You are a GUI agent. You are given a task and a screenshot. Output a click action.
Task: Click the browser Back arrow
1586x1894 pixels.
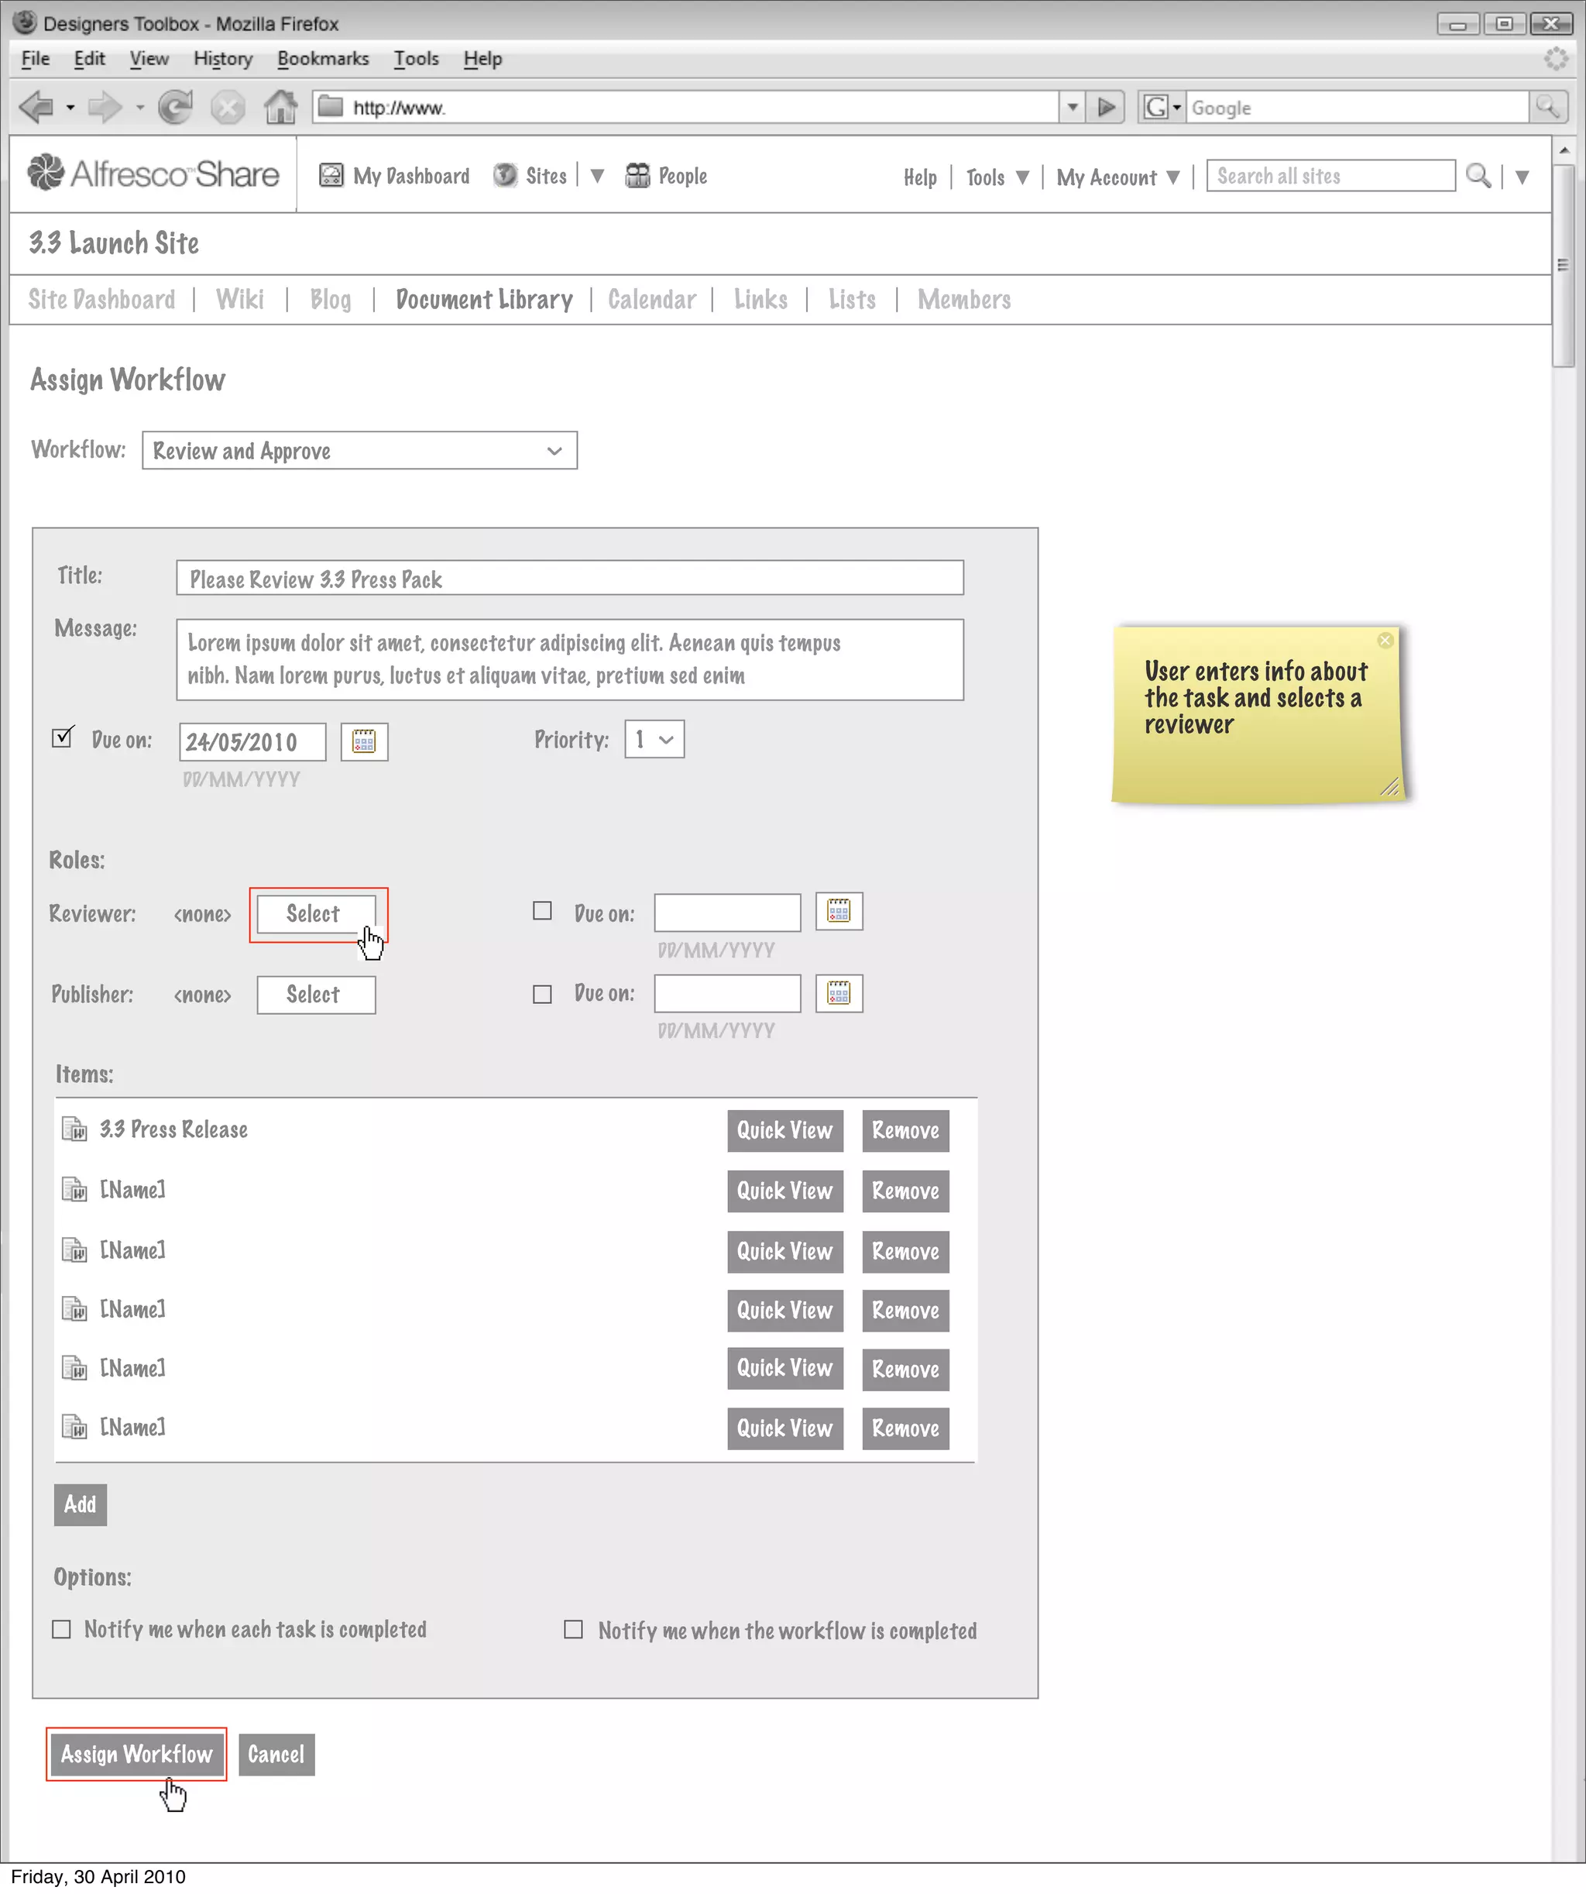[36, 108]
